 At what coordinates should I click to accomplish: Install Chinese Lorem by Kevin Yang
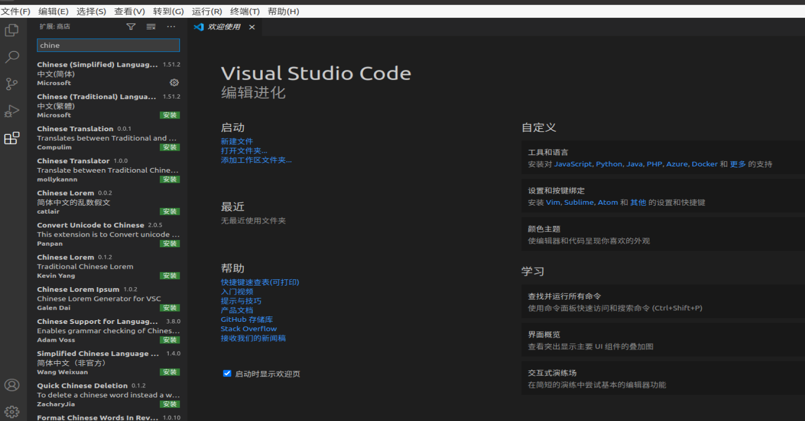coord(170,276)
